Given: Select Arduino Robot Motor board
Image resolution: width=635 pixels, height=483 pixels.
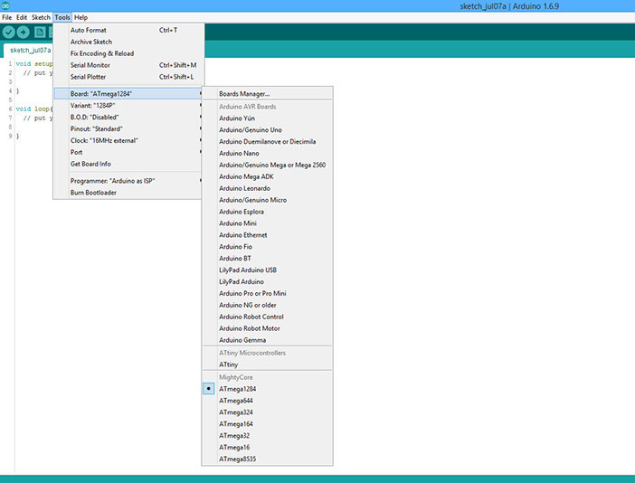Looking at the screenshot, I should click(267, 328).
